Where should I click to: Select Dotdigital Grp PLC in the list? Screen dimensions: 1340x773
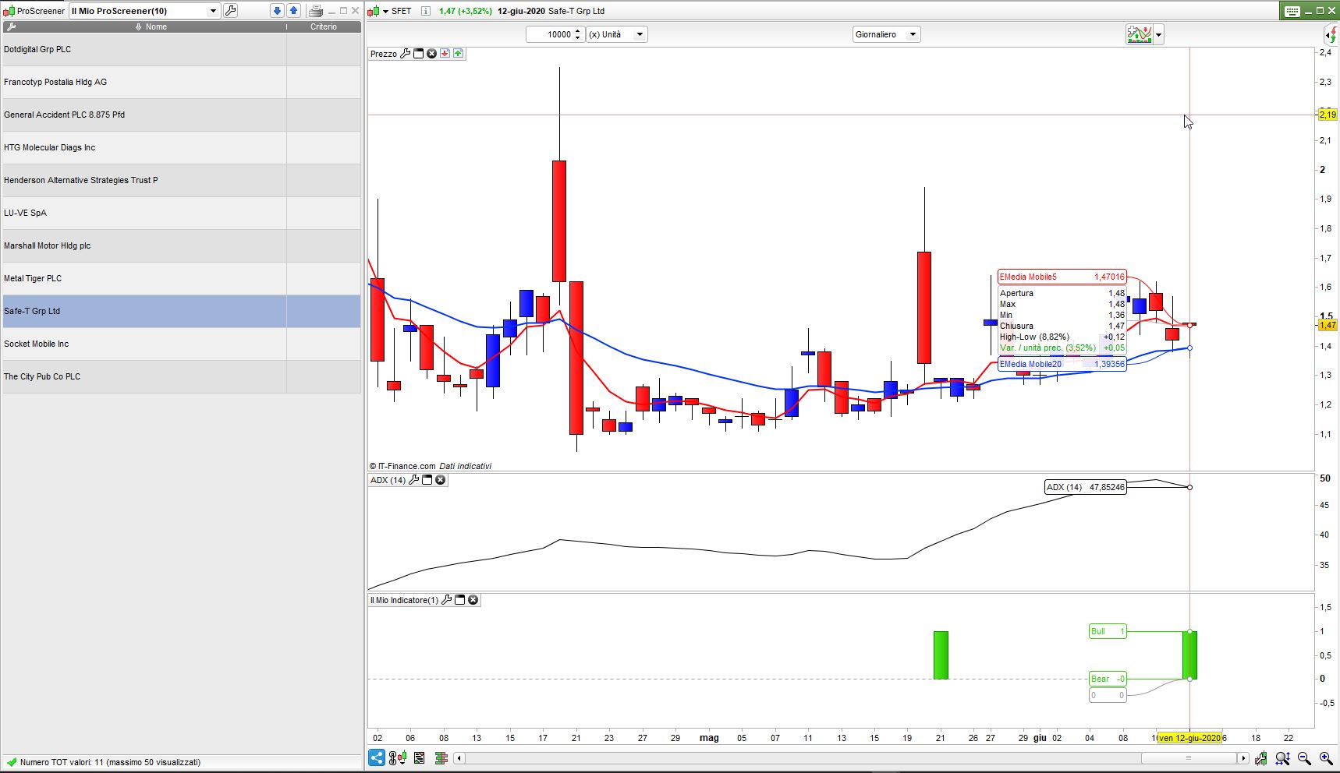(x=182, y=49)
